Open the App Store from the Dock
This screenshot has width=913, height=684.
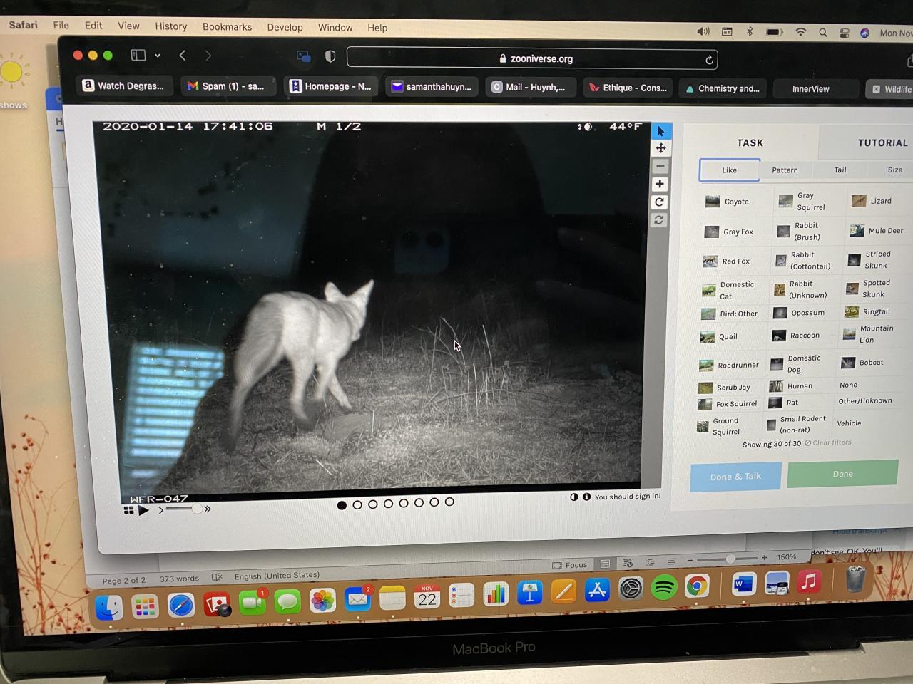[x=596, y=591]
